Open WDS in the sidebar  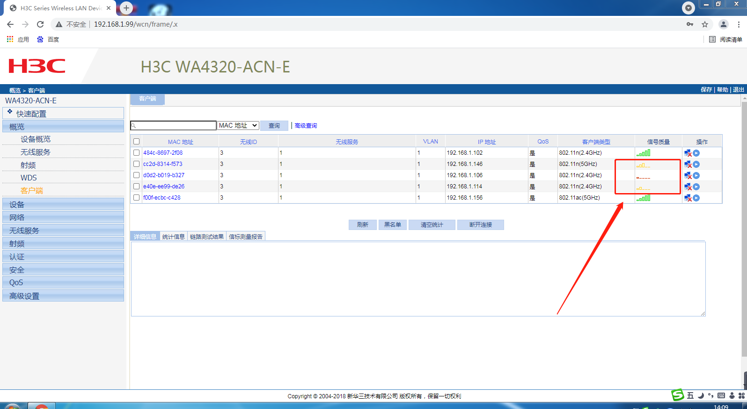[x=29, y=178]
